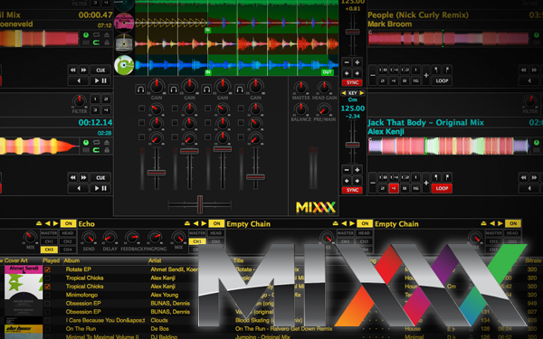Sort library by the Album column header
This screenshot has height=339, width=543.
pyautogui.click(x=71, y=260)
